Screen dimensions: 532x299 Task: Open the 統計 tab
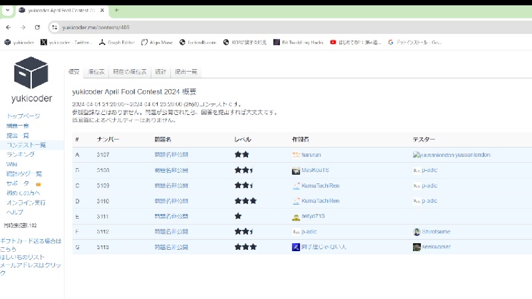[x=160, y=72]
